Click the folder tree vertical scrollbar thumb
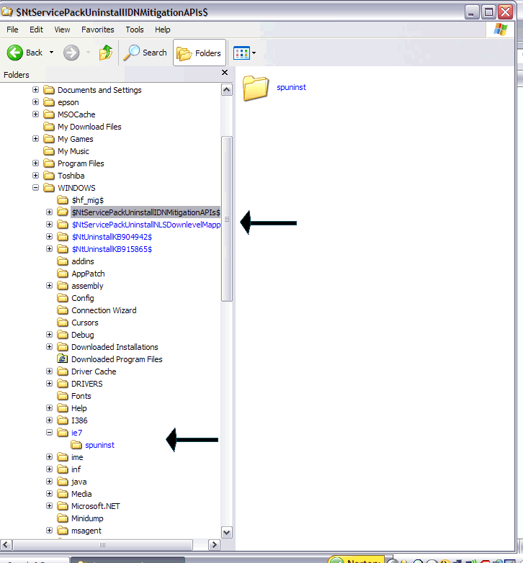Screen dimensions: 523x563 coord(227,219)
